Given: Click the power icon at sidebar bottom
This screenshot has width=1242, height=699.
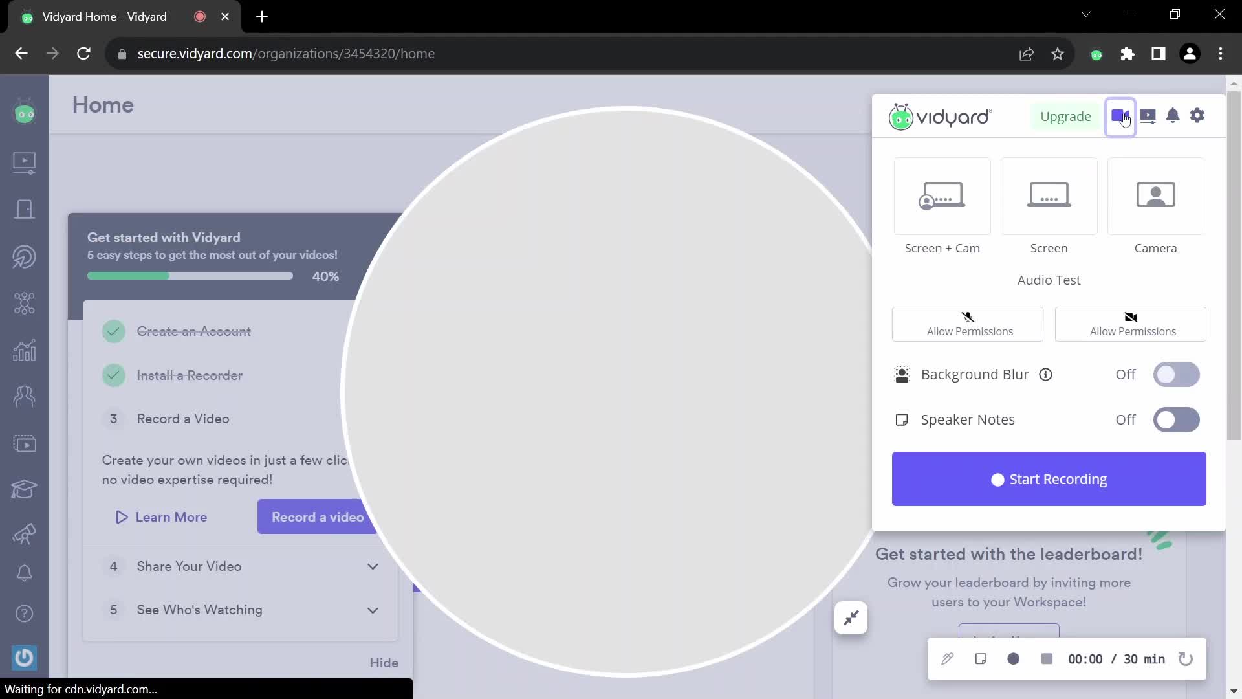Looking at the screenshot, I should click(x=25, y=658).
